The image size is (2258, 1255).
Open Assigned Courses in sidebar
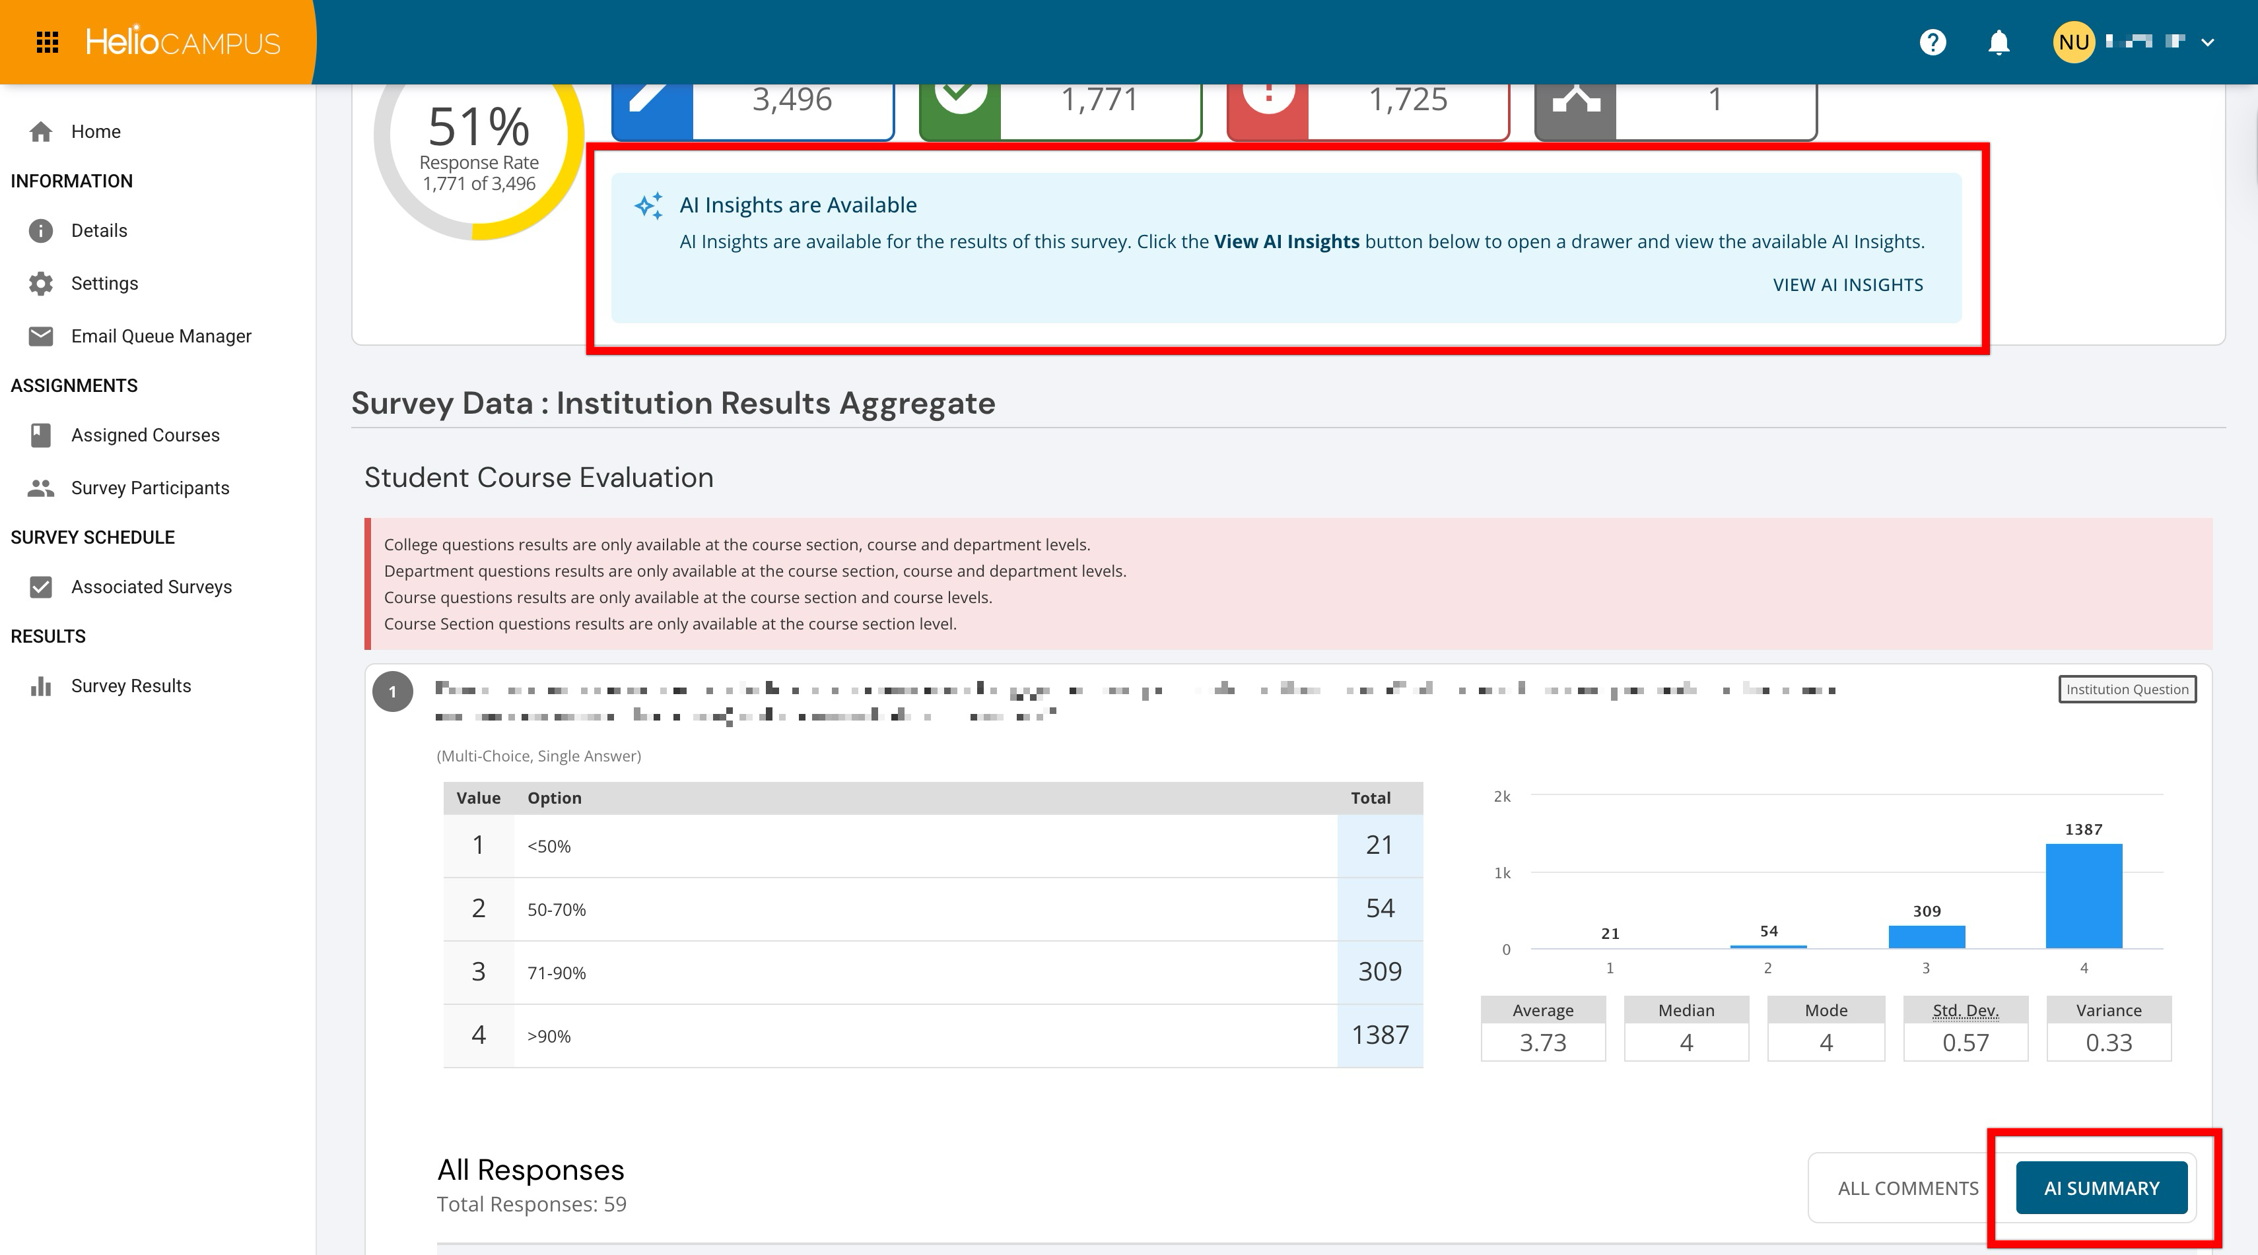pos(145,435)
